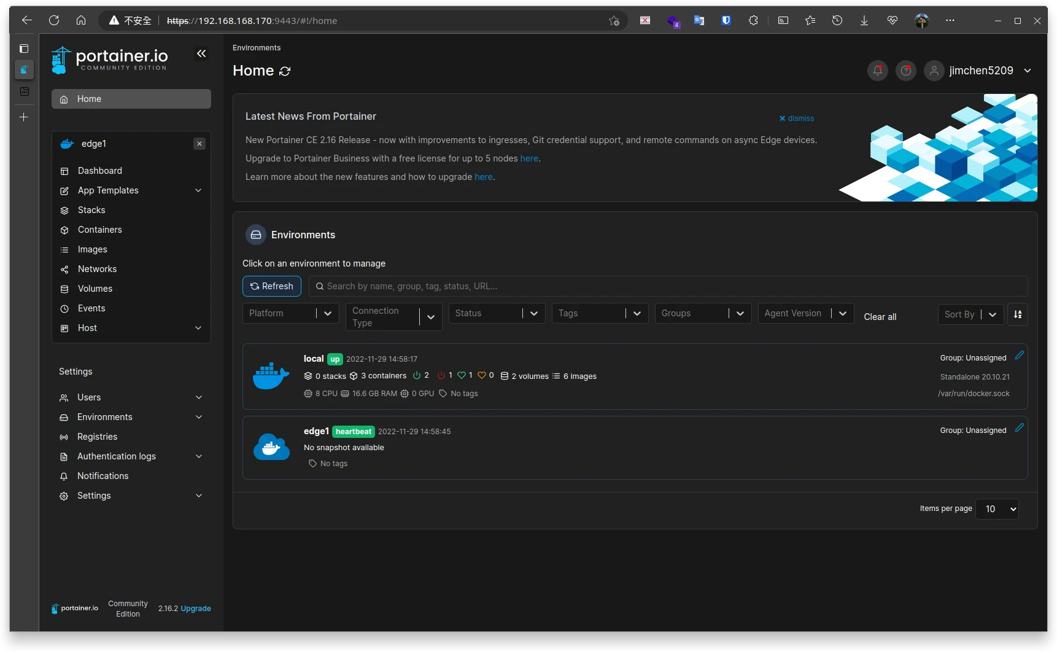Click the browser favorites star icon

(810, 20)
